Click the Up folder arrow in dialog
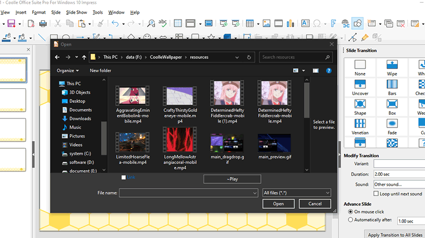The image size is (425, 238). (x=84, y=57)
